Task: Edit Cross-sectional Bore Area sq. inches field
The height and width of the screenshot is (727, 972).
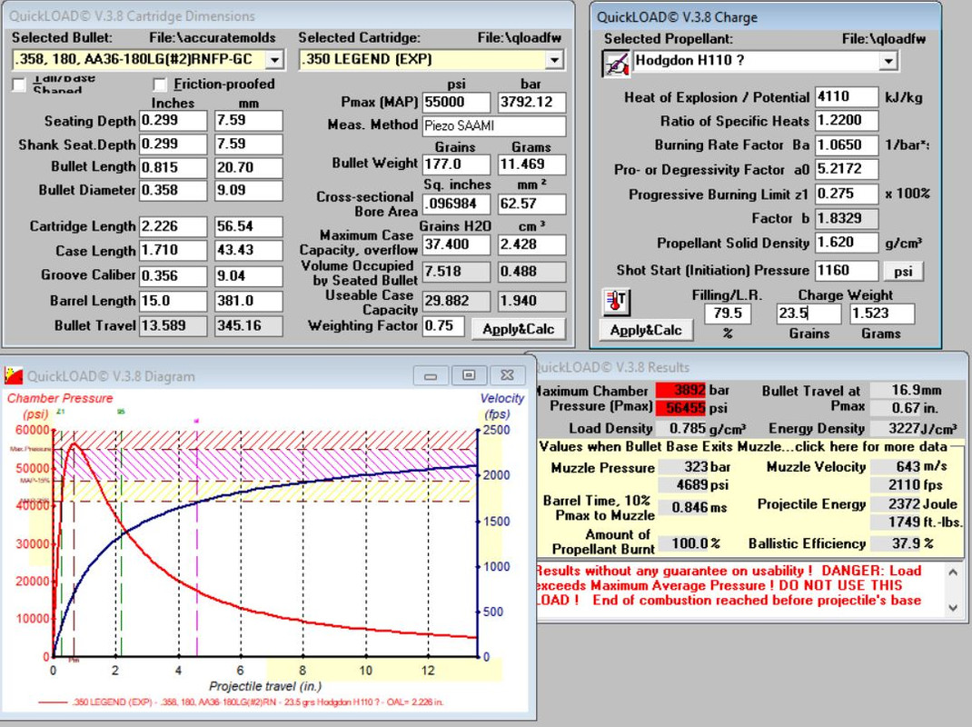Action: [456, 204]
